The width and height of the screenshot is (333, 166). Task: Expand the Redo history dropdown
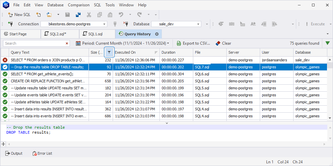pos(149,15)
